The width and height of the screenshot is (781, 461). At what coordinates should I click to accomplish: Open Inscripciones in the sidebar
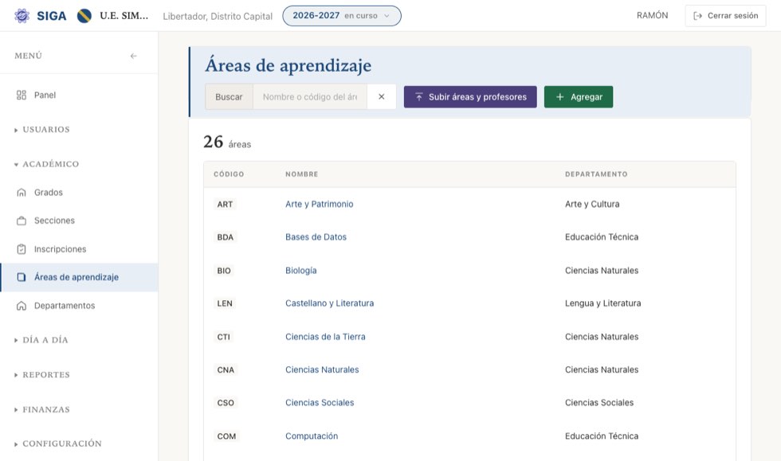(x=79, y=249)
